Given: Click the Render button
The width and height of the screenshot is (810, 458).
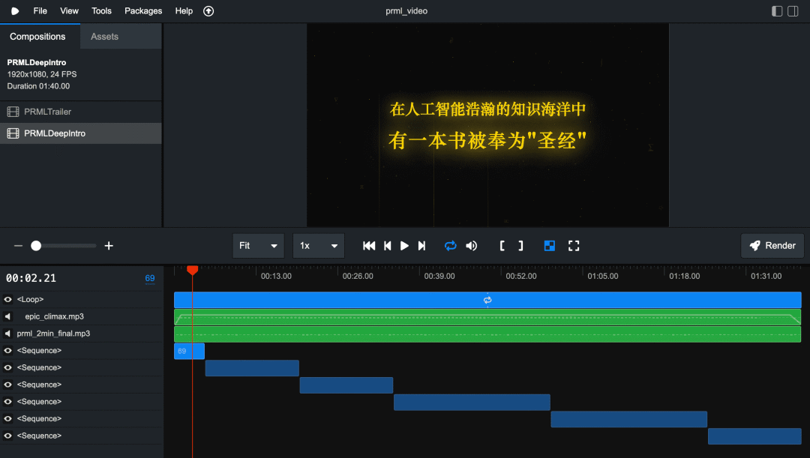Looking at the screenshot, I should tap(772, 245).
